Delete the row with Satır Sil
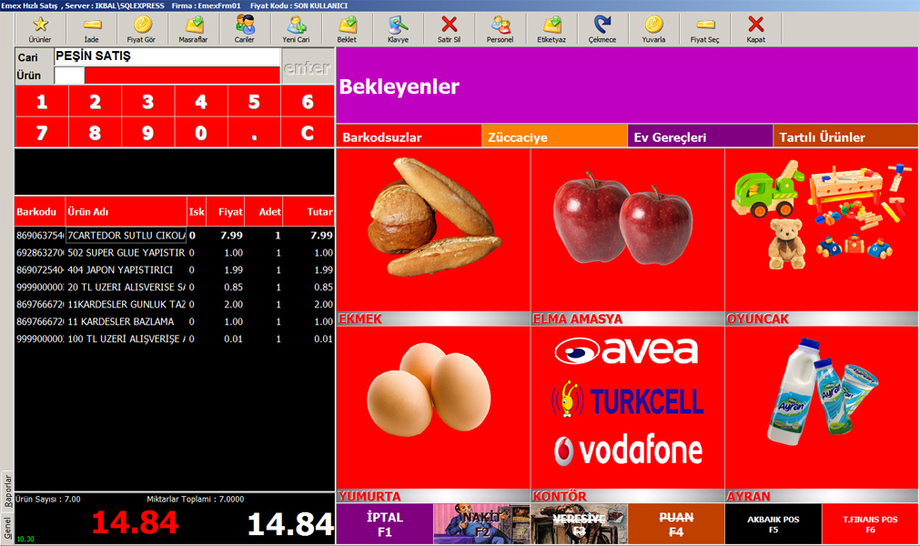The height and width of the screenshot is (546, 920). (x=449, y=29)
